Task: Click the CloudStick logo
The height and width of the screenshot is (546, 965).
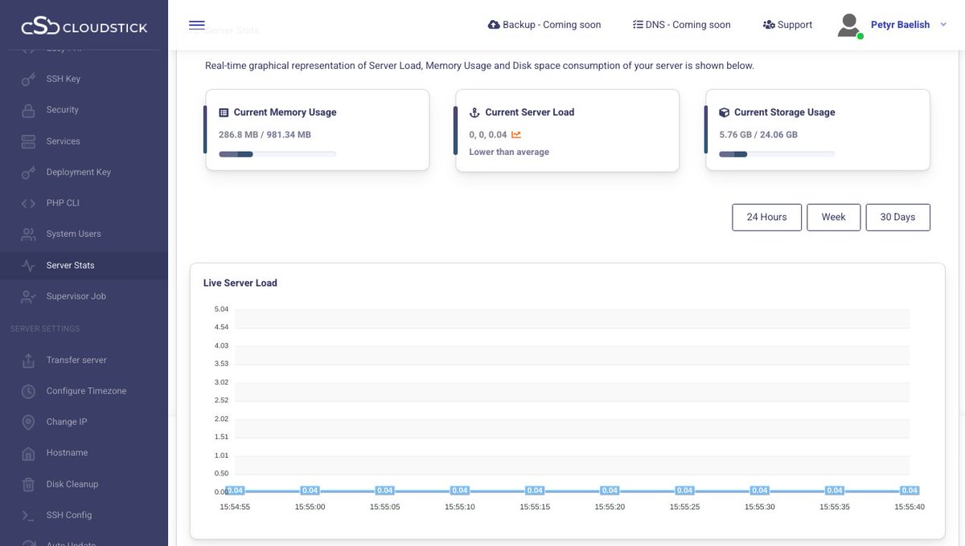Action: click(x=84, y=26)
